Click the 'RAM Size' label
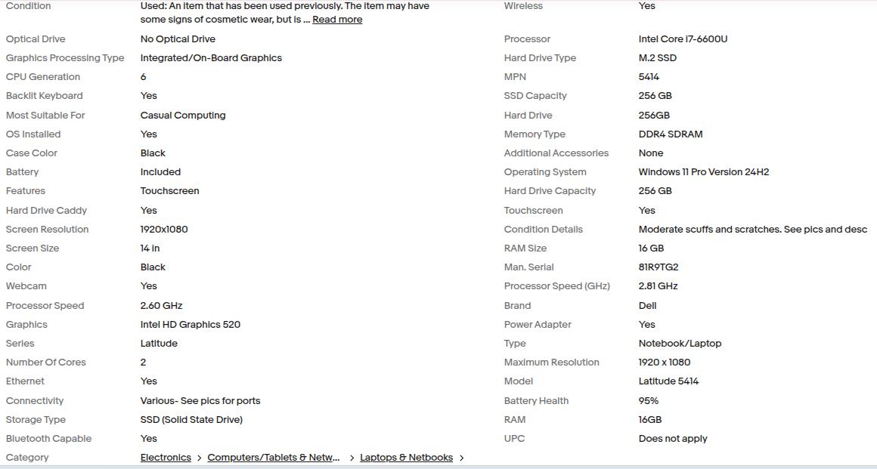The image size is (877, 469). [525, 248]
